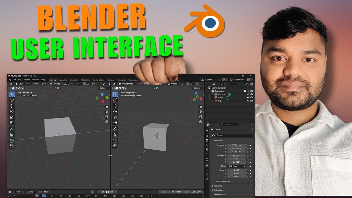Disable Light in renders via camera icon

click(251, 101)
